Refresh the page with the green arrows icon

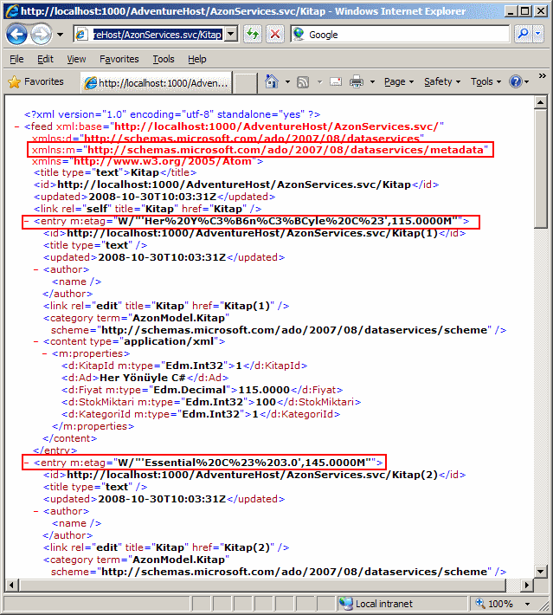(252, 34)
